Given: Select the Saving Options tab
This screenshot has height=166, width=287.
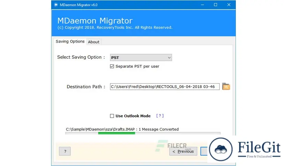Looking at the screenshot, I should click(70, 41).
